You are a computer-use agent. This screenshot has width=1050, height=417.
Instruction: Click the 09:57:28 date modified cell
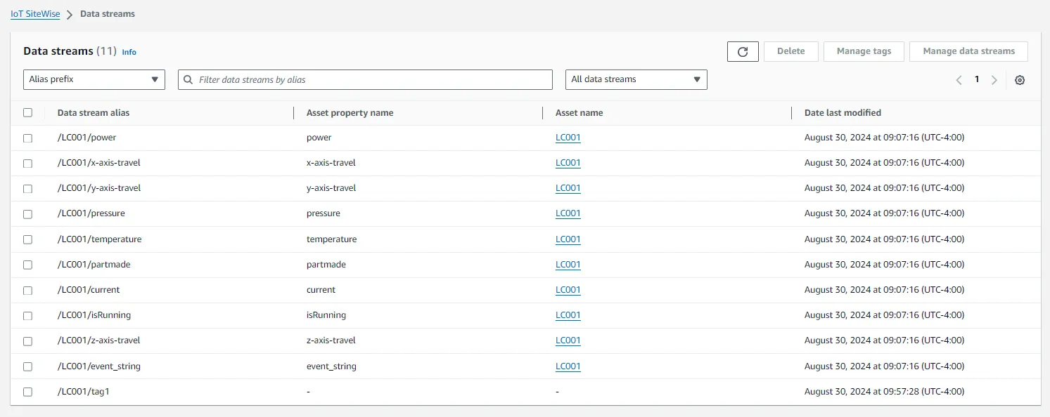885,392
